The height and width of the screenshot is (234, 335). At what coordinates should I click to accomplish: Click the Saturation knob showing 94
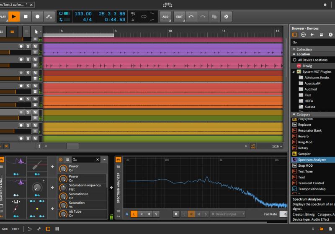pos(63,205)
